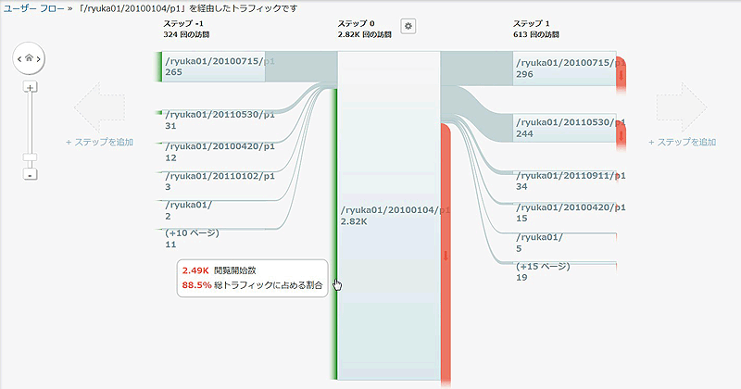Open the ユーザー フロー breadcrumb link
The image size is (741, 389).
click(32, 7)
